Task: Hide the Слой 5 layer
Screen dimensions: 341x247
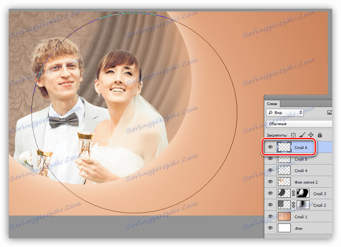Action: 270,159
